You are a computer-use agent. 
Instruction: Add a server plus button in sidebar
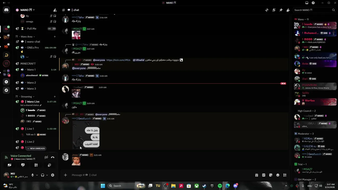coord(6,82)
